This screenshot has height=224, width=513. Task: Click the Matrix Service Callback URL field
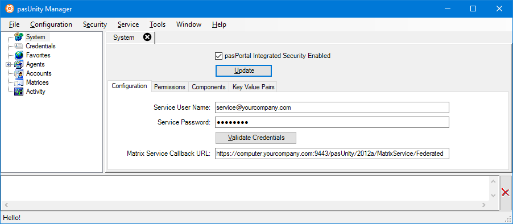click(332, 154)
